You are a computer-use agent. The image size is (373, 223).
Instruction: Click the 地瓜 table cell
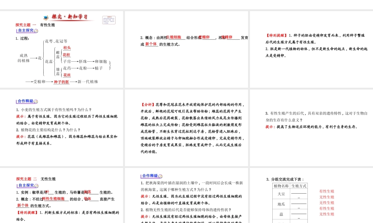point(281,204)
